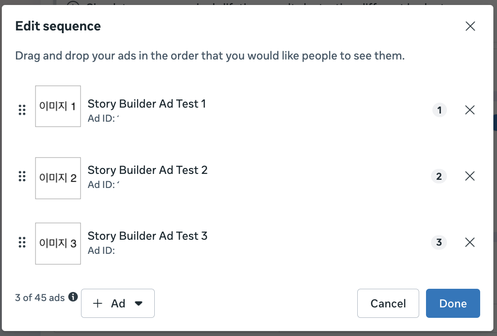Click drag handle for Story Builder Ad Test 2
This screenshot has height=336, width=497.
click(22, 176)
